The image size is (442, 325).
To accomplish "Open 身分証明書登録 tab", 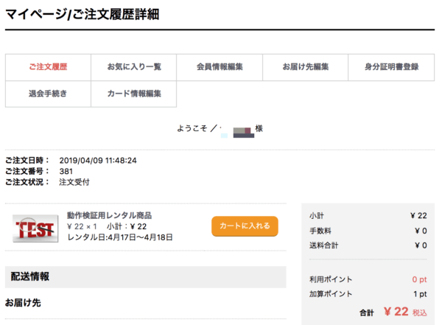I will pos(392,67).
